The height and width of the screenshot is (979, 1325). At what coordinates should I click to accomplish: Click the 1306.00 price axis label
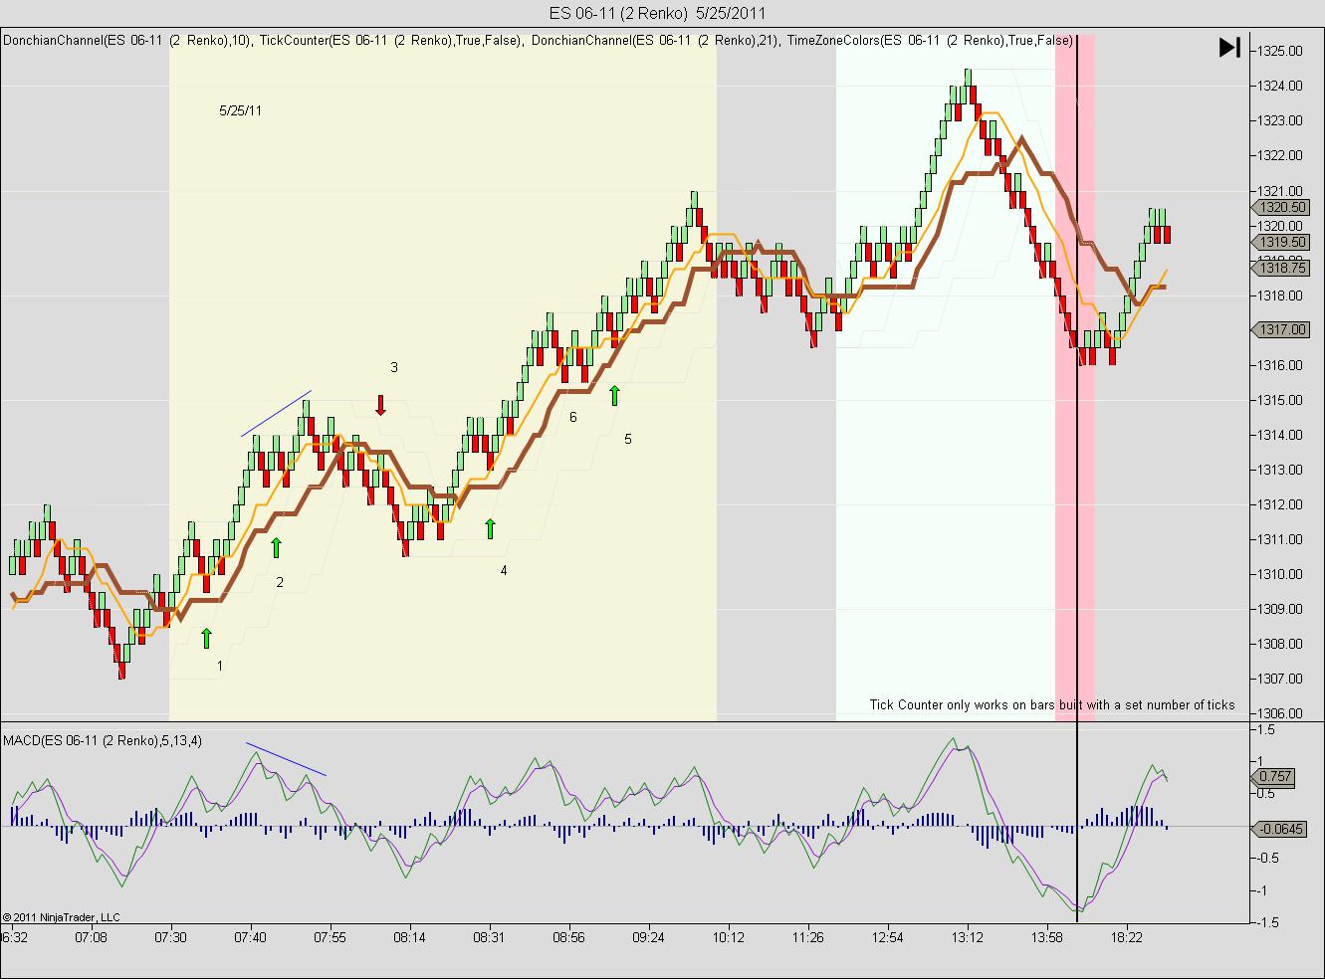coord(1279,713)
